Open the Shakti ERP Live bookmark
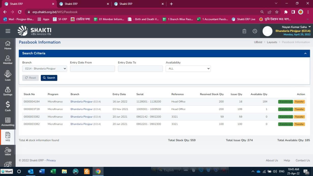This screenshot has width=313, height=176. pyautogui.click(x=243, y=19)
